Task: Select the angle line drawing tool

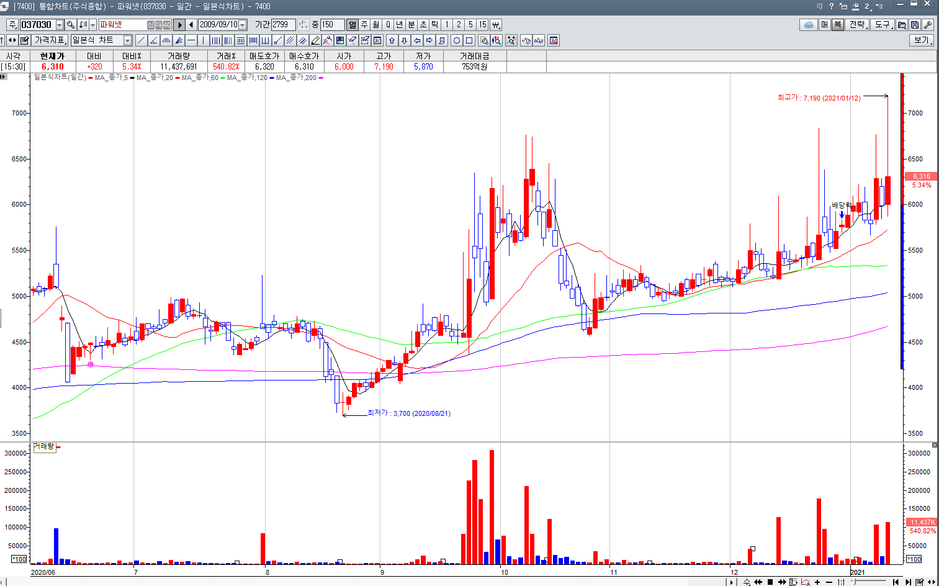Action: (153, 40)
